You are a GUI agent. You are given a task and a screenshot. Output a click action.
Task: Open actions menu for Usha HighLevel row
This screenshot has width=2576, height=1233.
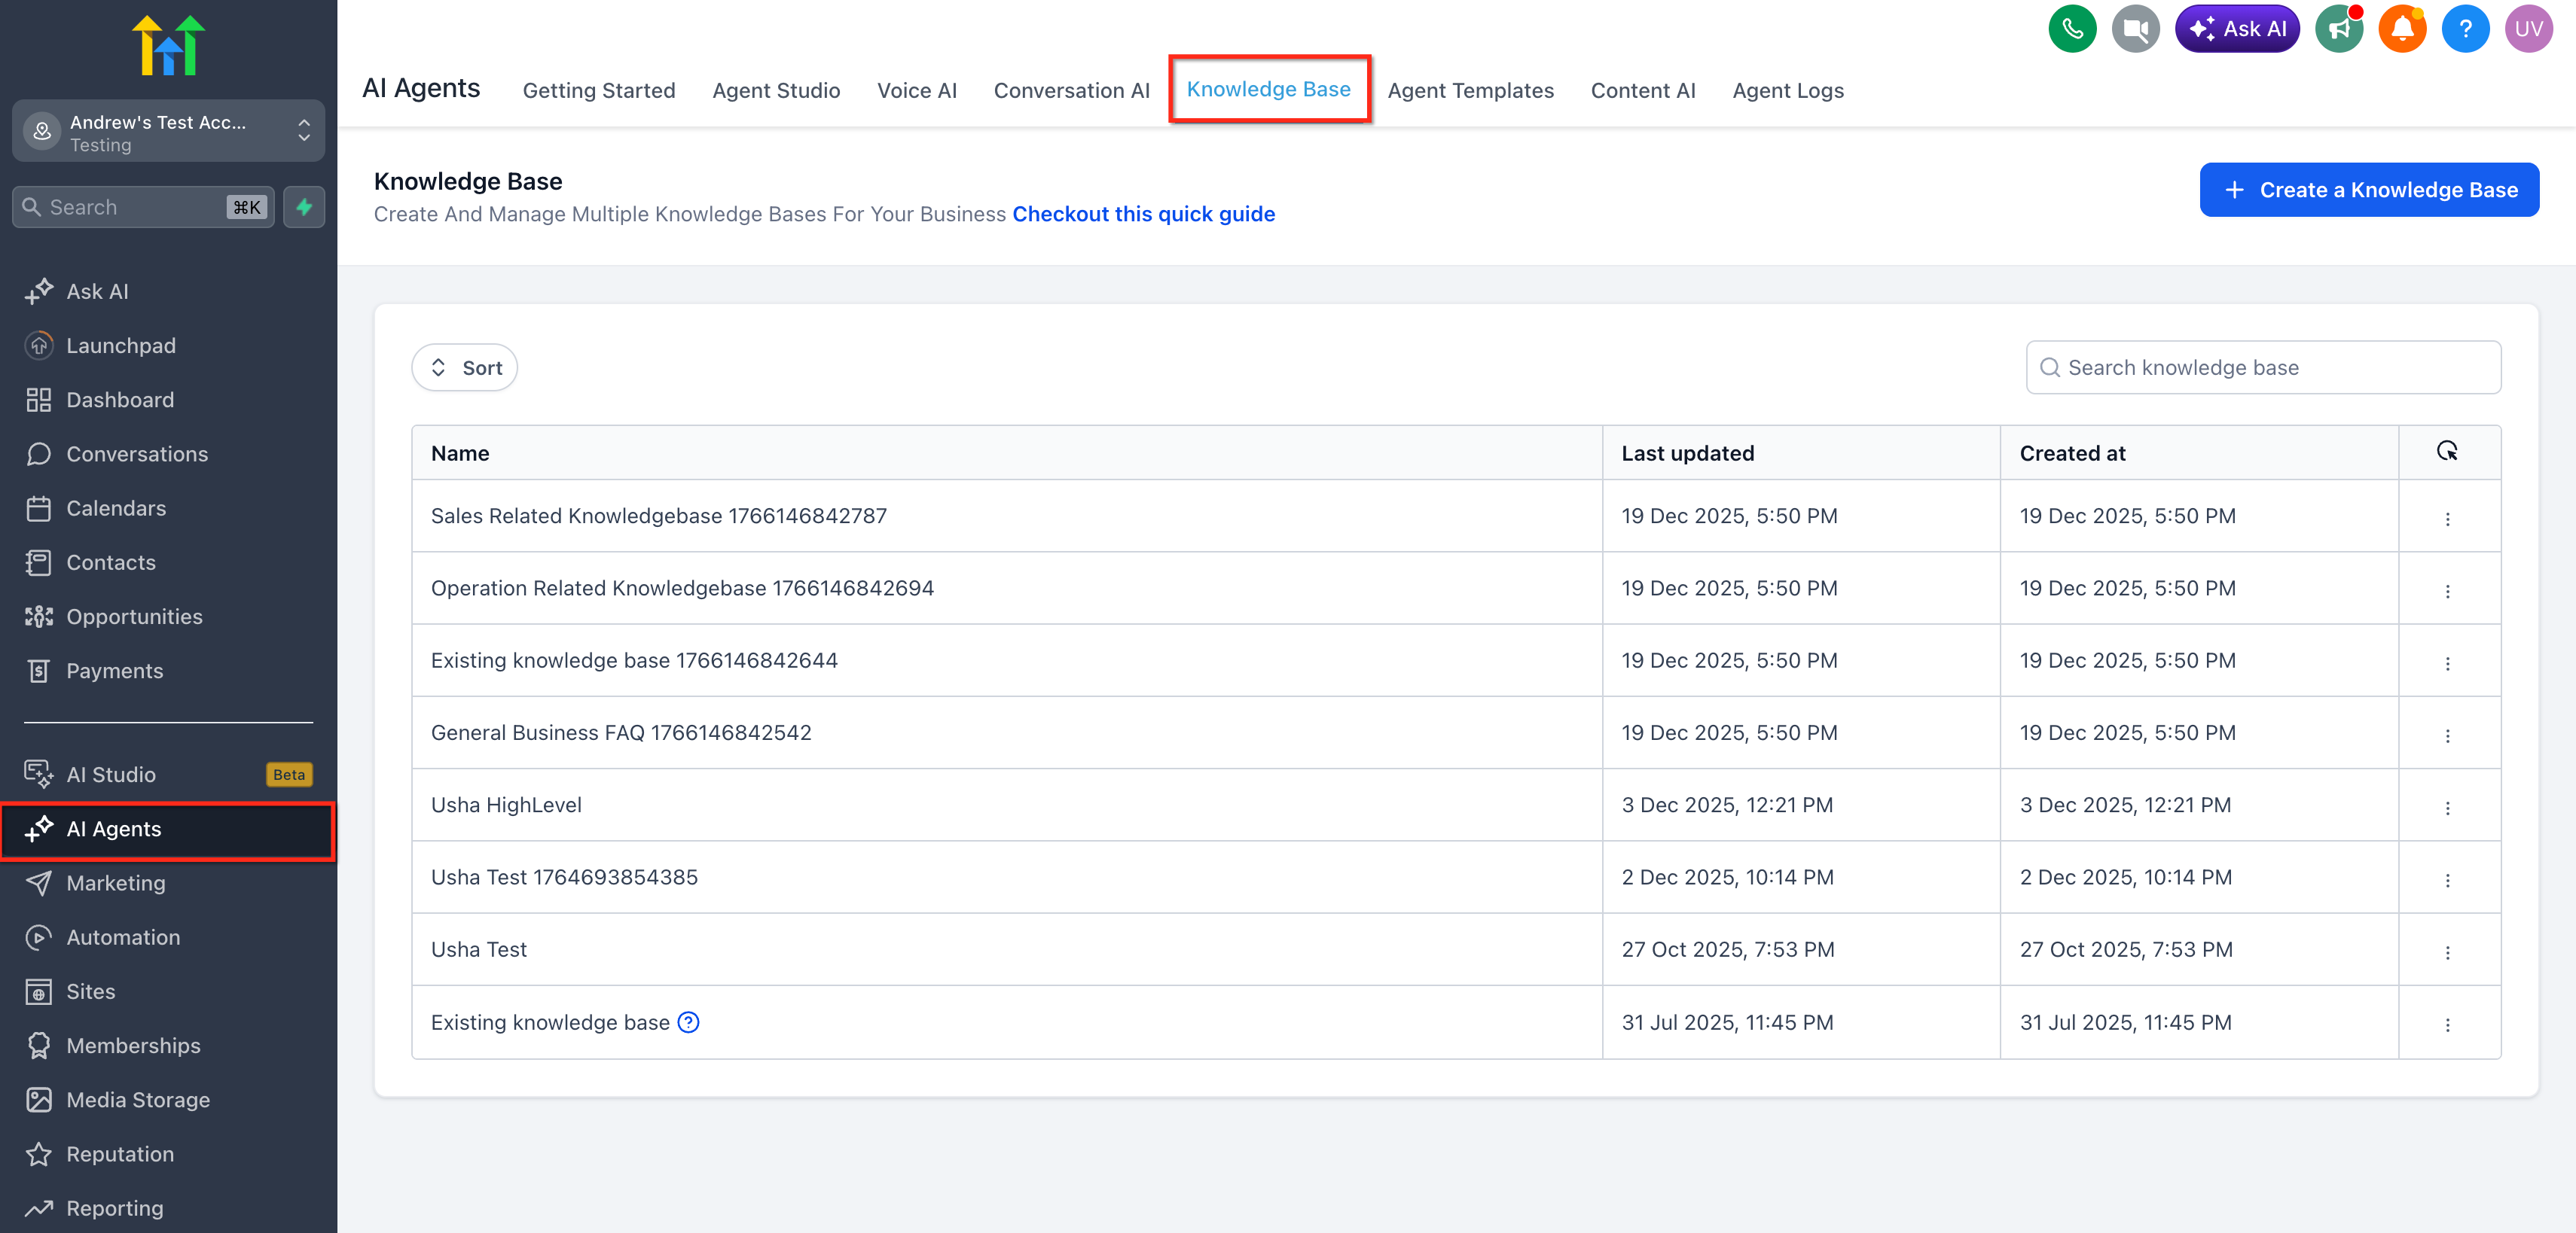(2447, 808)
